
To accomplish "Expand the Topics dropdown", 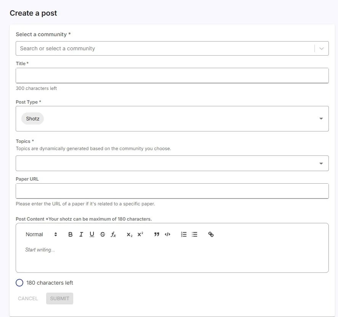I will pos(321,163).
